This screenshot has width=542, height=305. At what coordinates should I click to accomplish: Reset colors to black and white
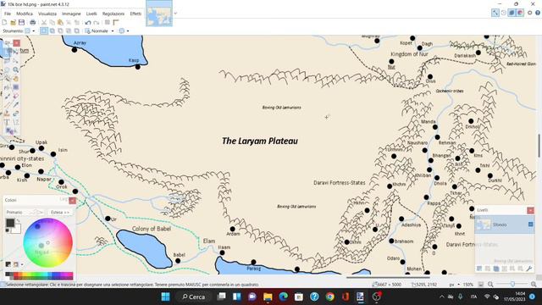(8, 230)
